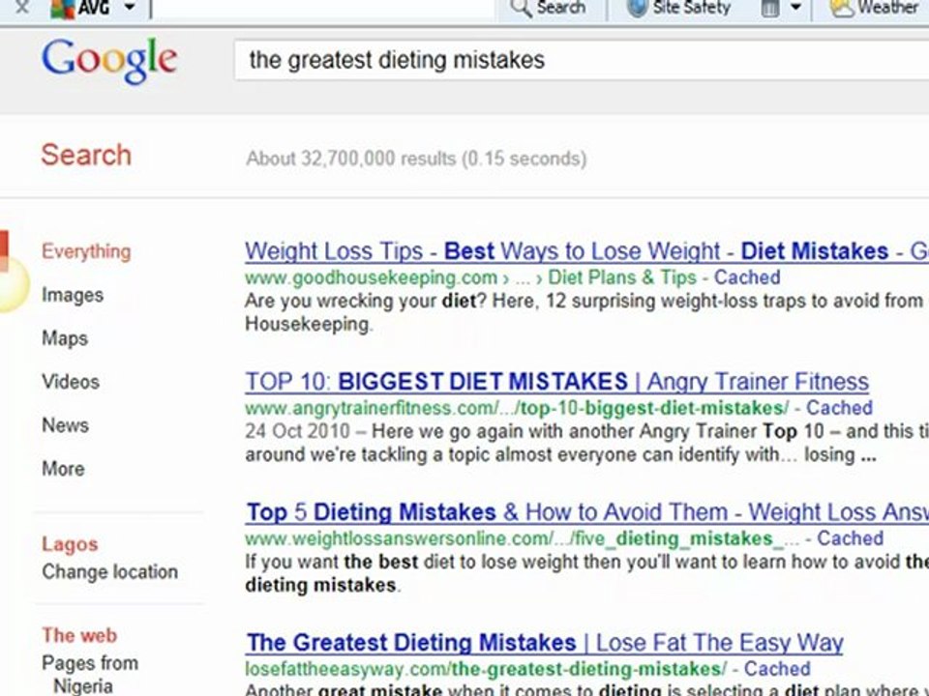Select the Videos filter

71,382
